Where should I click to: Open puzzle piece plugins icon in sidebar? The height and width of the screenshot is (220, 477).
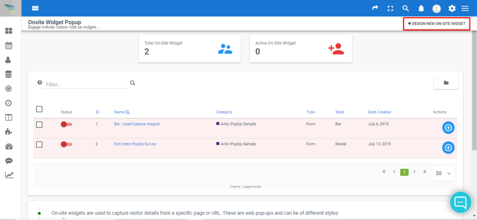tap(8, 131)
